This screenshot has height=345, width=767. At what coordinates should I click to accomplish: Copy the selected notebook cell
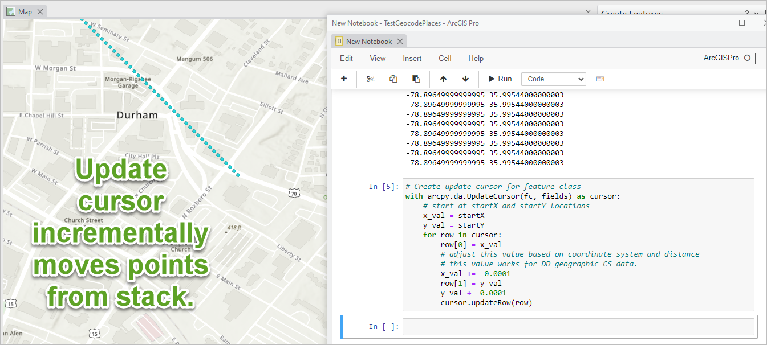click(393, 79)
